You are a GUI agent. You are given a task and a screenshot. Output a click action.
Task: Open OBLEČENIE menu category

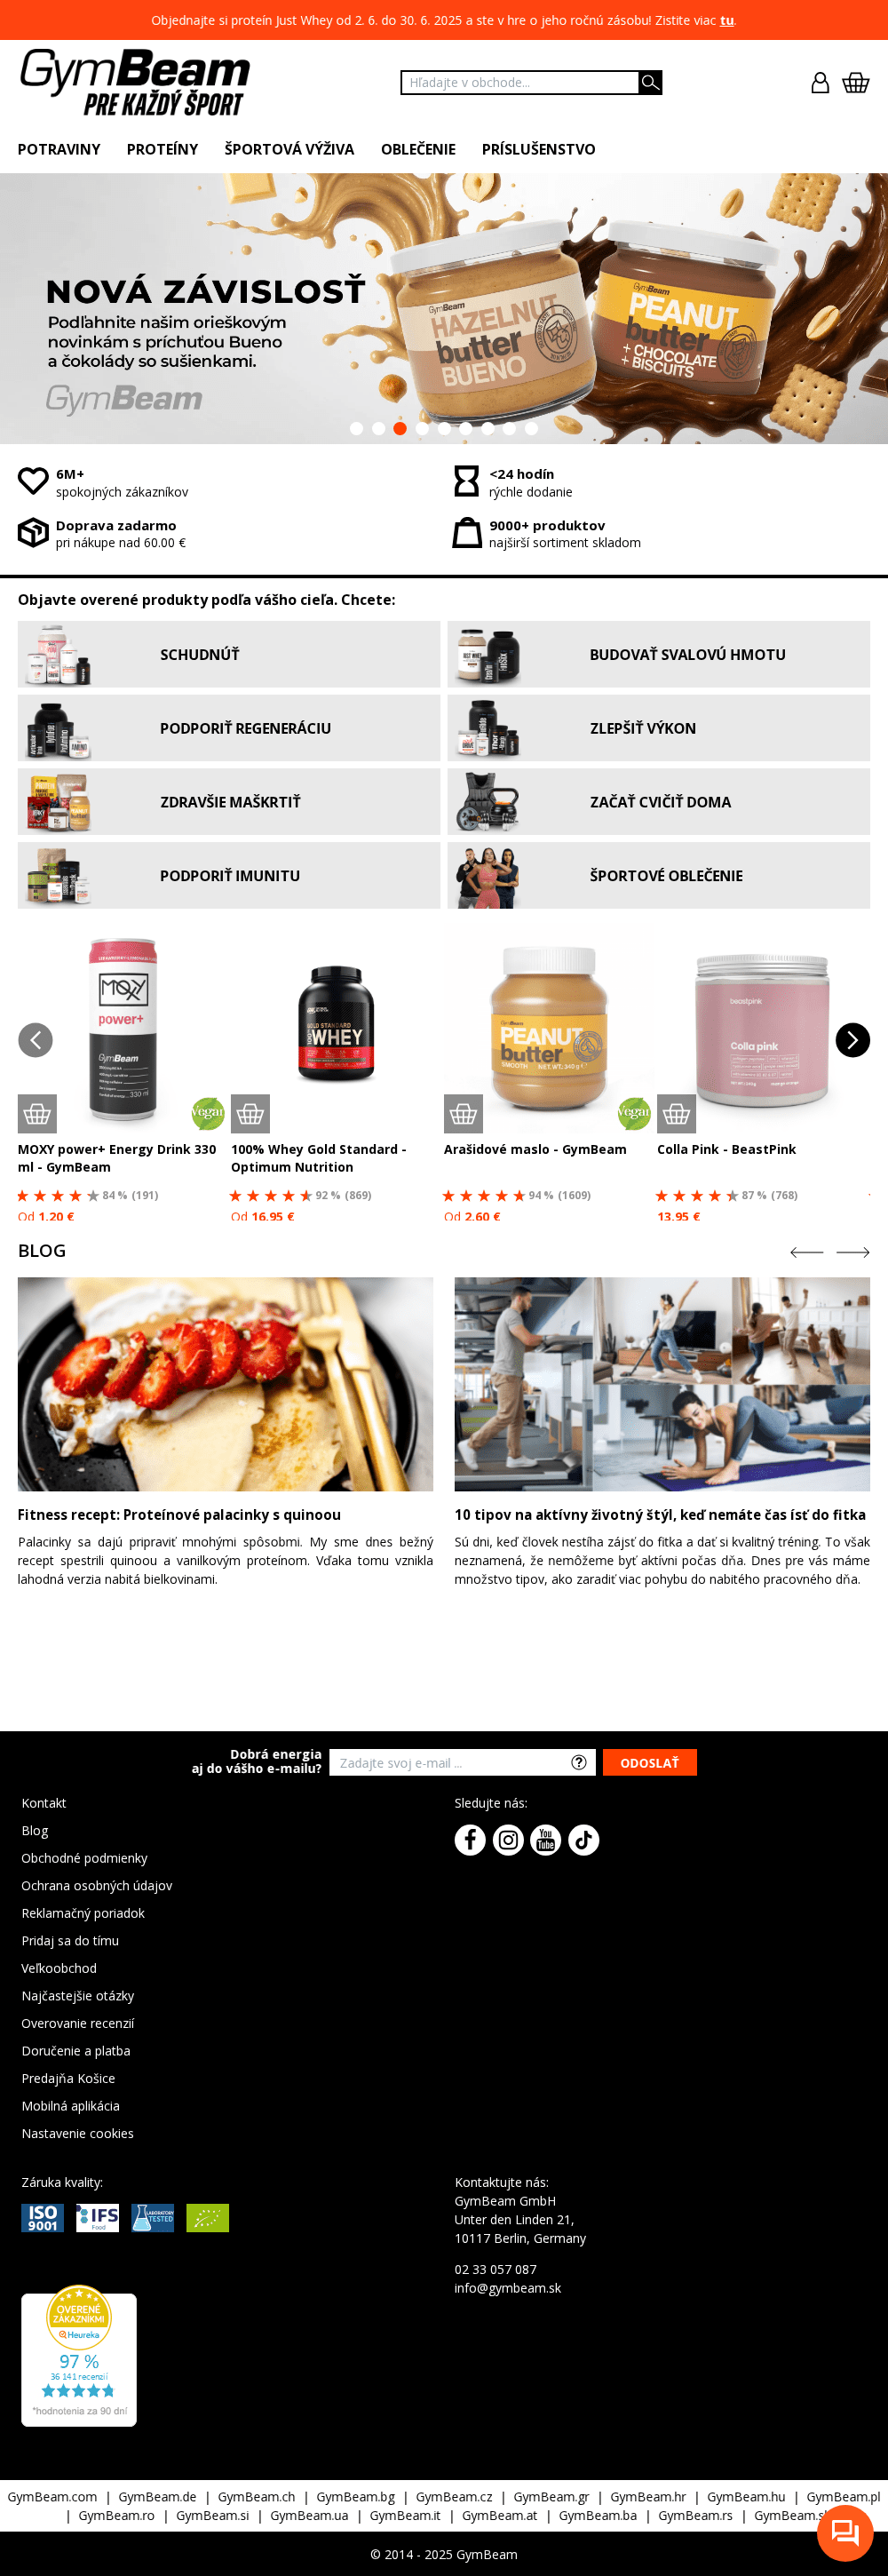[x=418, y=149]
